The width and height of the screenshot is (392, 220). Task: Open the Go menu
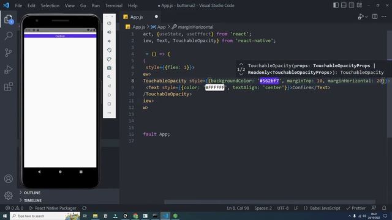click(x=83, y=5)
